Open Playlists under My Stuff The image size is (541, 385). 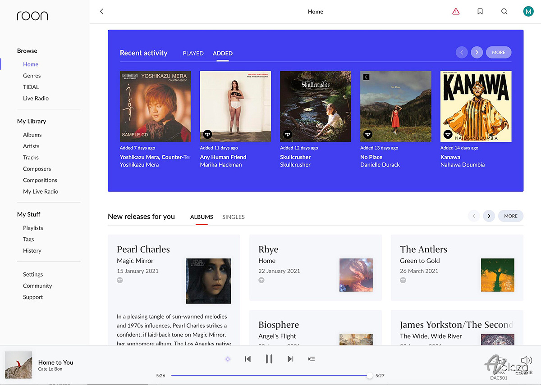[x=33, y=228]
